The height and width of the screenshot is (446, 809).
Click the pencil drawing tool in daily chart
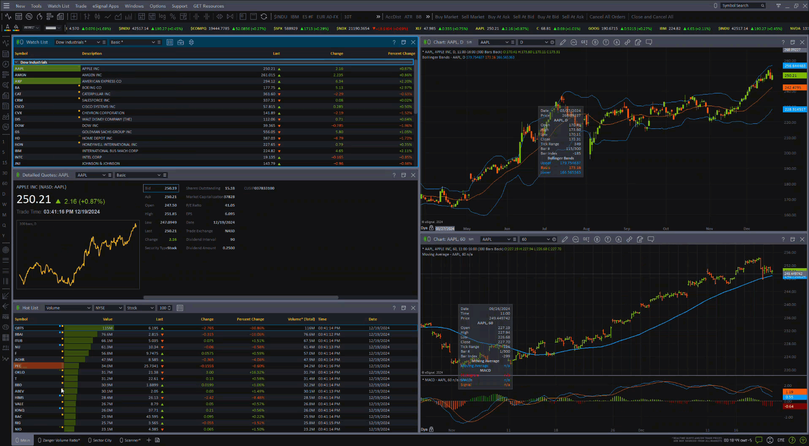pos(563,42)
